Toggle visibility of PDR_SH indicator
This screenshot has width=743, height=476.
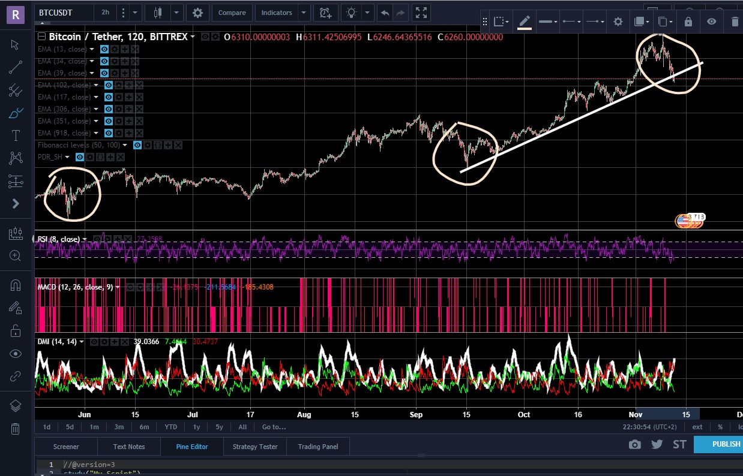click(80, 157)
